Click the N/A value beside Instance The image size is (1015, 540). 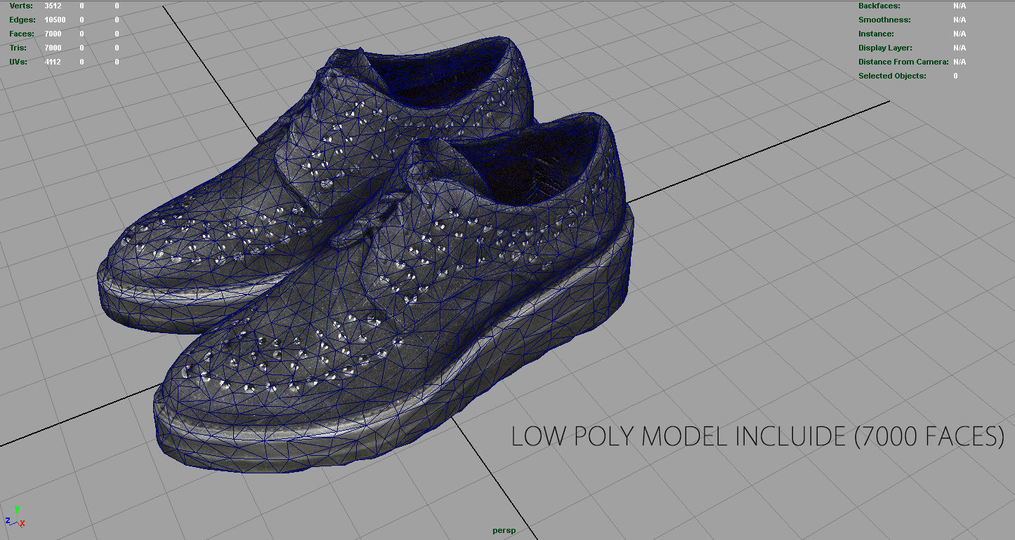point(960,34)
